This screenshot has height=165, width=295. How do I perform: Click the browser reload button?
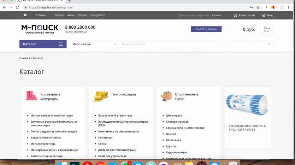(x=17, y=7)
